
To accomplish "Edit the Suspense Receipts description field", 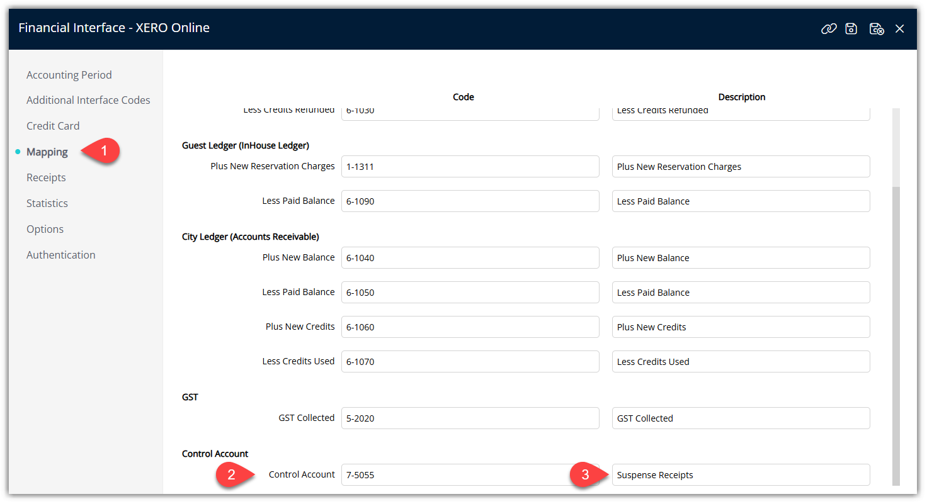I will click(x=741, y=475).
